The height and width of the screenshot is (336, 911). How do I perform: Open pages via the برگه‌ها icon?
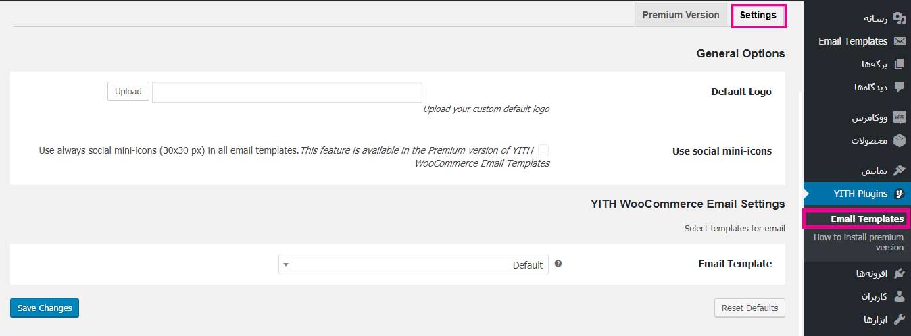point(899,64)
